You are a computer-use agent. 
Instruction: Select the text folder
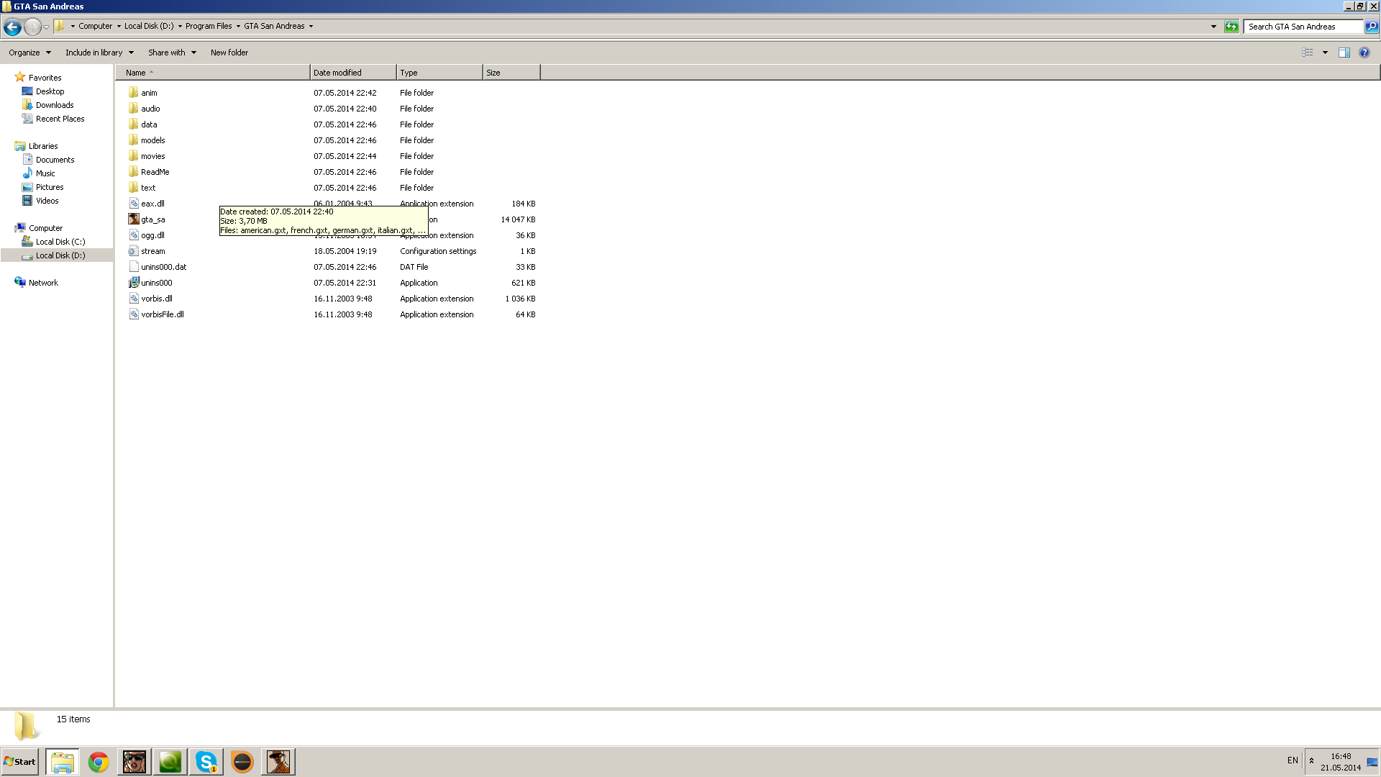(148, 188)
